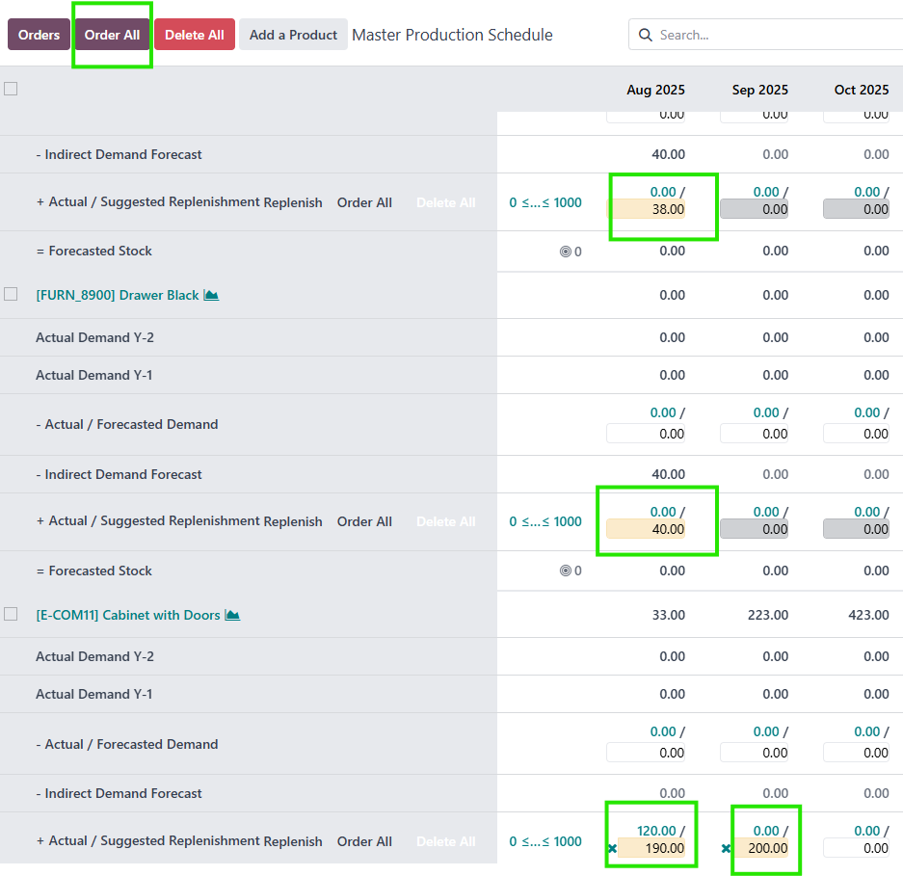Click the 40.00 suggested replenishment field for Aug 2025
This screenshot has width=903, height=876.
646,529
